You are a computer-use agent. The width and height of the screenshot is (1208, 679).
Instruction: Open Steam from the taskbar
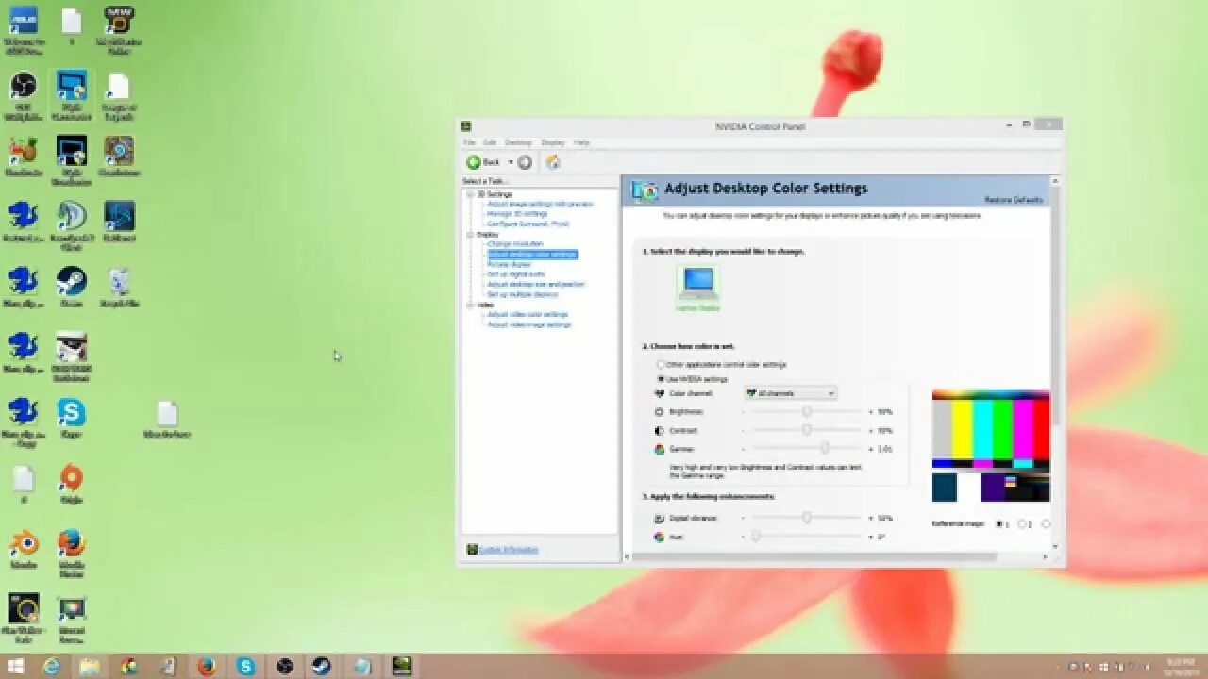click(x=324, y=666)
